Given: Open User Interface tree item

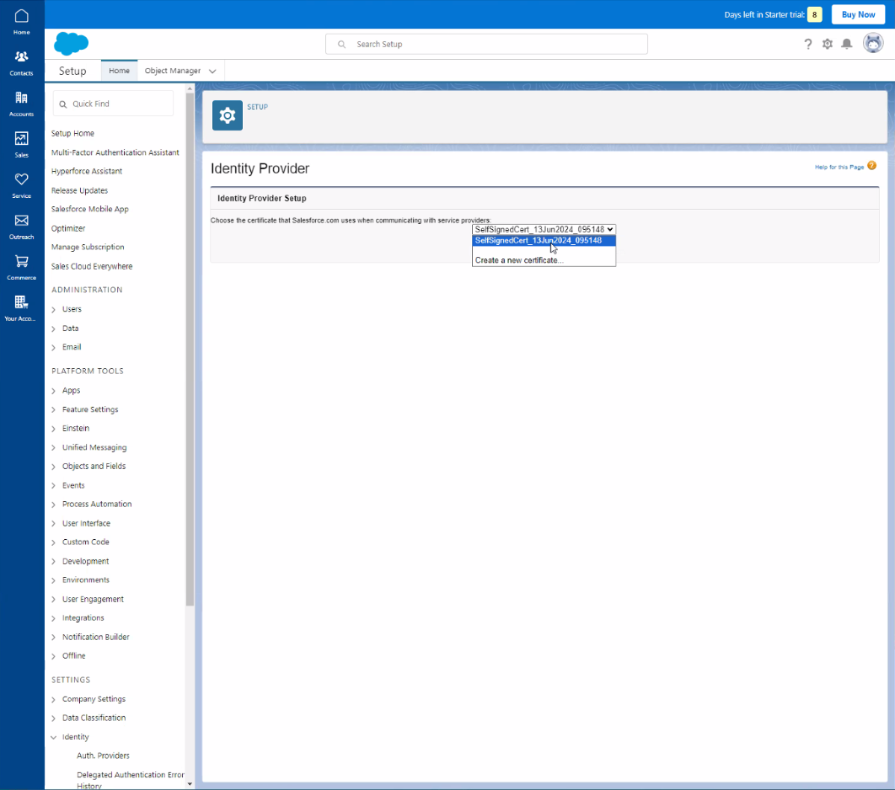Looking at the screenshot, I should click(86, 523).
